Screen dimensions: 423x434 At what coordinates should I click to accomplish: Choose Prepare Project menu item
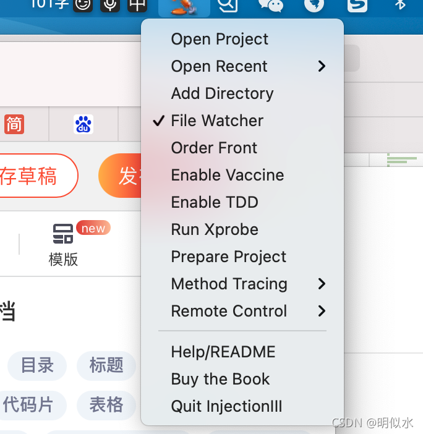pyautogui.click(x=242, y=257)
